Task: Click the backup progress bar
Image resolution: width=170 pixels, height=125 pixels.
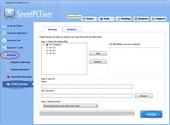Action: click(x=87, y=113)
